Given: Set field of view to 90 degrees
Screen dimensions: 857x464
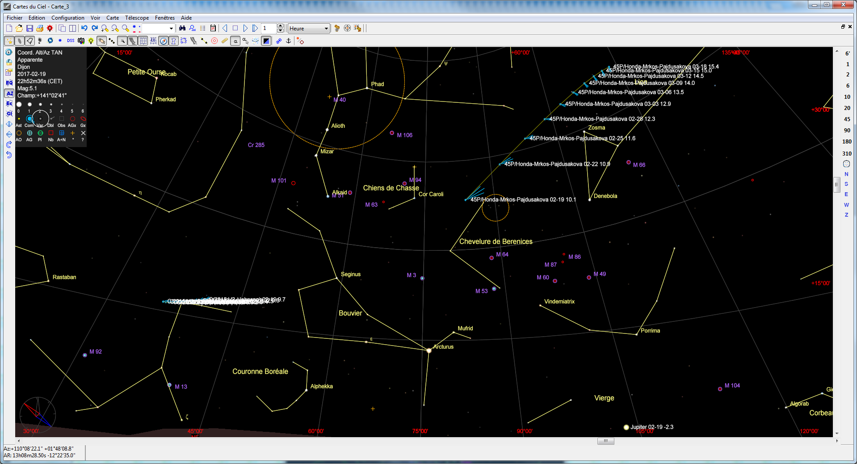Looking at the screenshot, I should [x=847, y=130].
